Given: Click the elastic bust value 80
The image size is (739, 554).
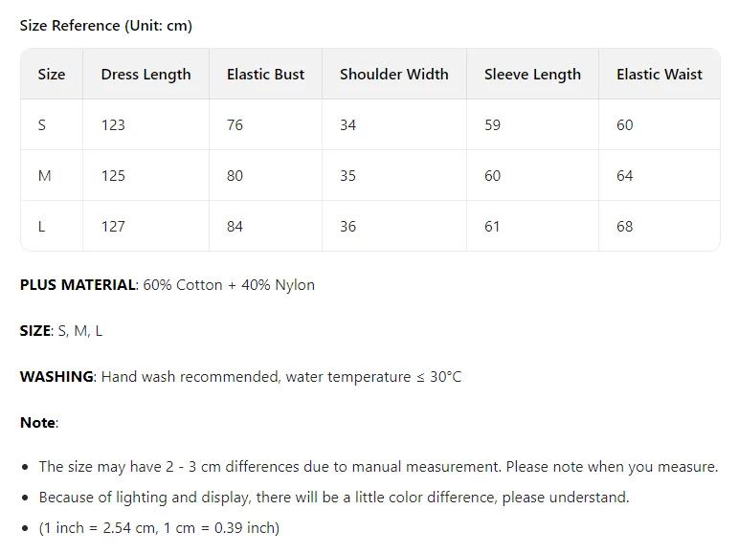Looking at the screenshot, I should (x=235, y=176).
